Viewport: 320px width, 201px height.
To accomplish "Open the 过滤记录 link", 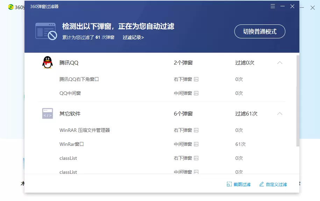I will pos(133,37).
